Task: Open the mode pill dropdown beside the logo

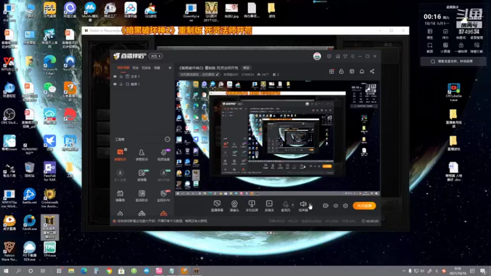Action: coord(156,56)
